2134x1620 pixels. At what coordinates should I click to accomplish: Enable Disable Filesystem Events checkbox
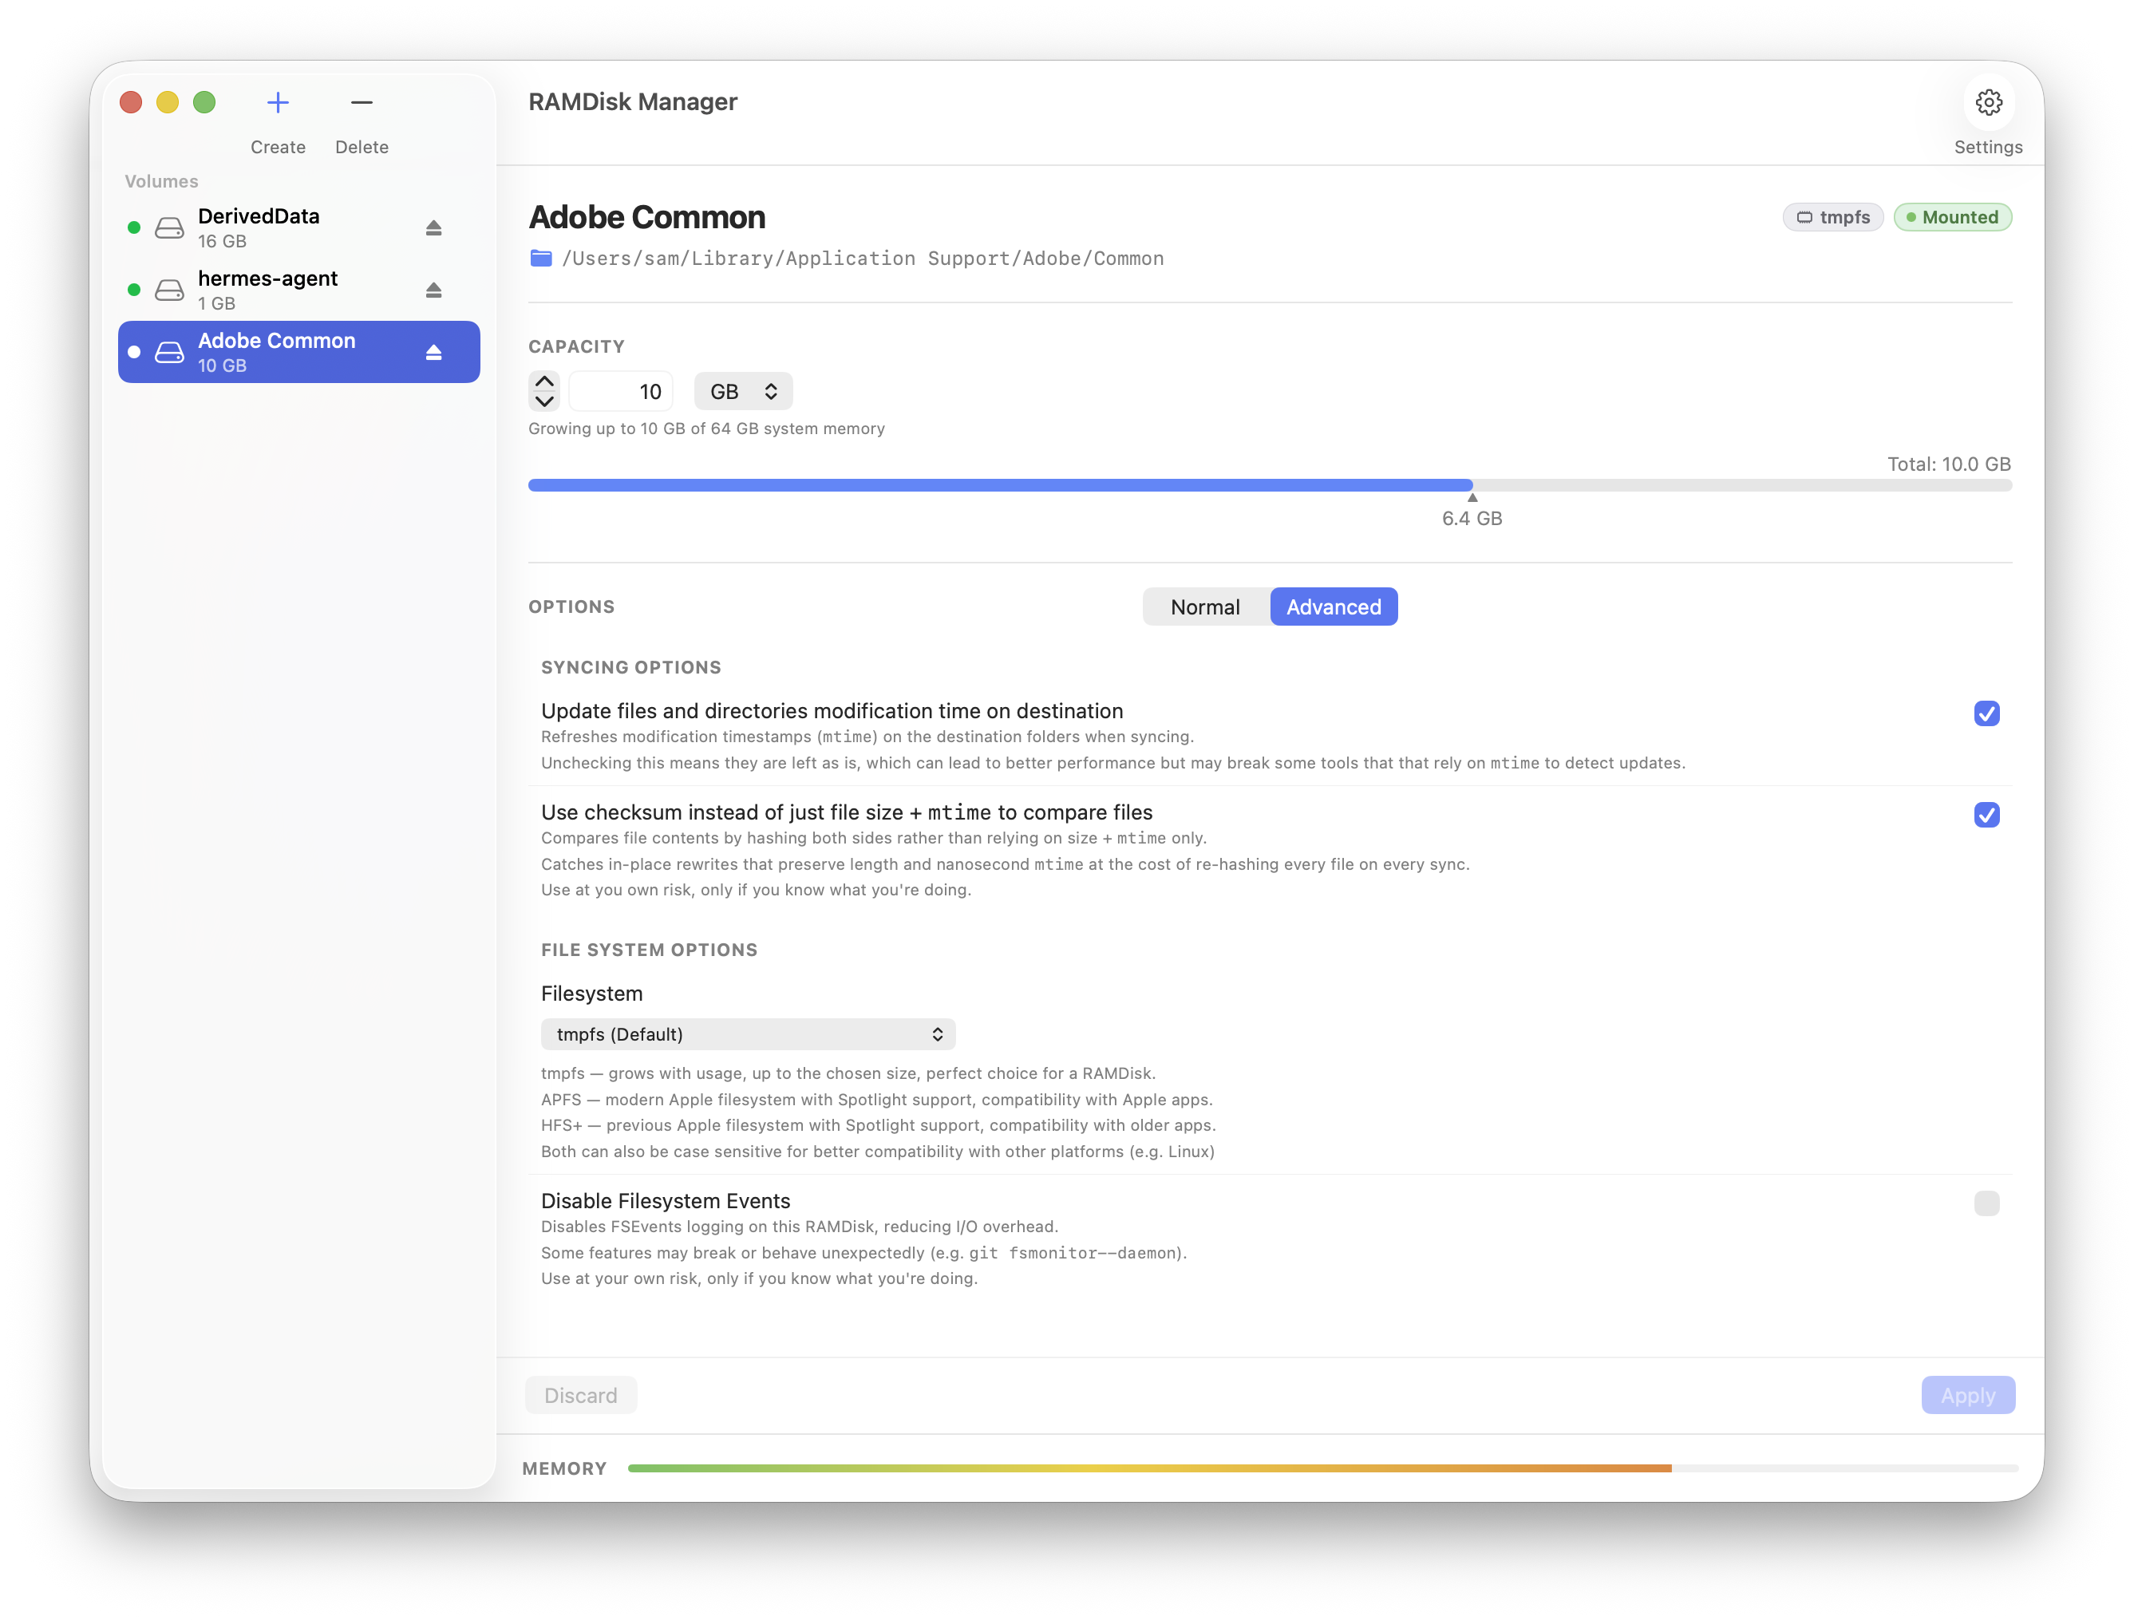(1986, 1203)
